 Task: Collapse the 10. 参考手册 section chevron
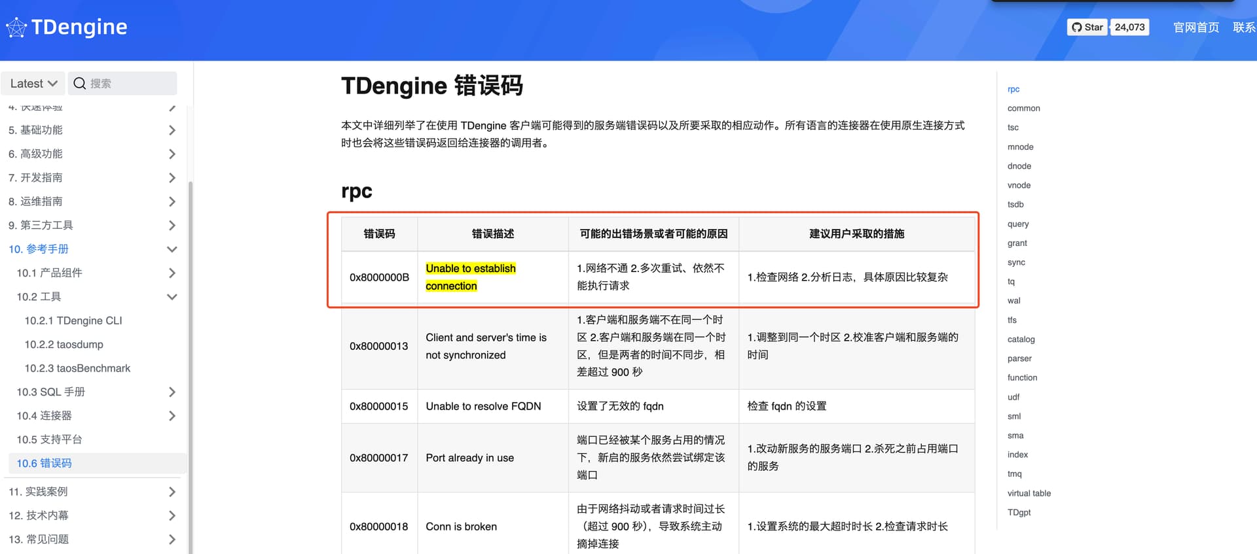point(172,249)
